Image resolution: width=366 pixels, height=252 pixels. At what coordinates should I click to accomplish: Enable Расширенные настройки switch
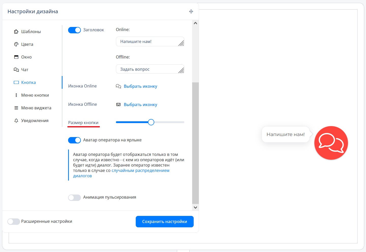tap(14, 221)
